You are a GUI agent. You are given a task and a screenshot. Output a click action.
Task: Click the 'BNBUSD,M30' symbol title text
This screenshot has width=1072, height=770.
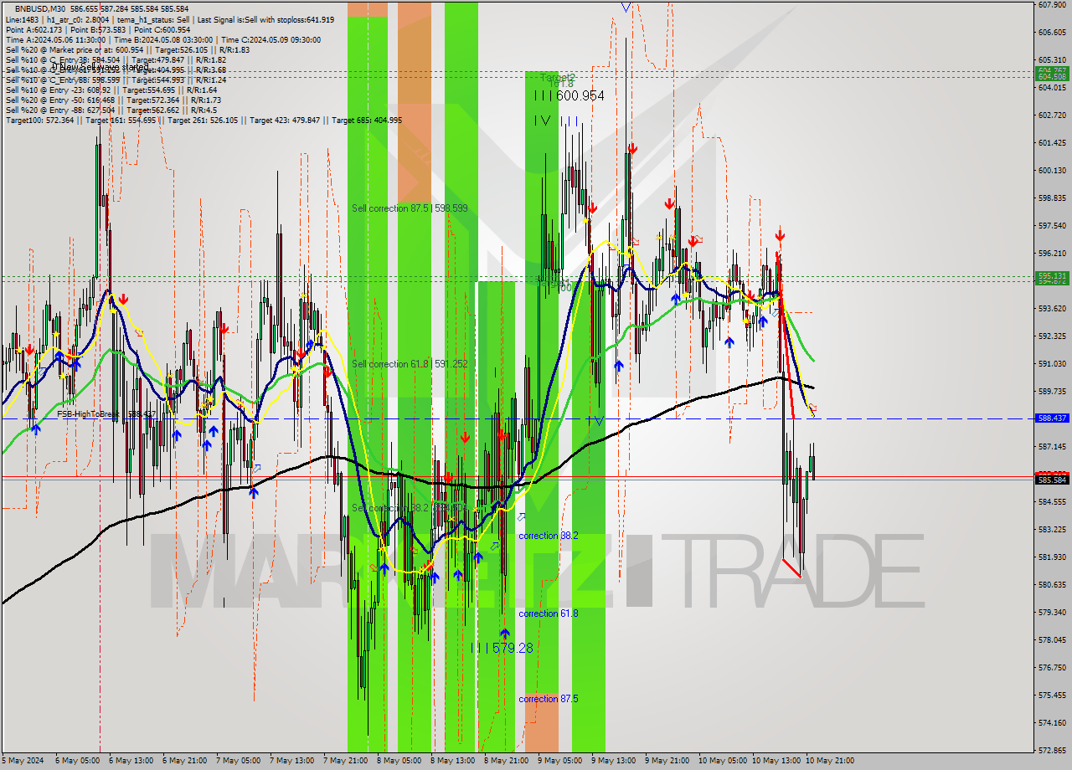39,8
